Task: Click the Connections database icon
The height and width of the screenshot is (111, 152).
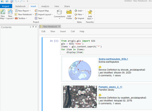Action: (x=60, y=12)
